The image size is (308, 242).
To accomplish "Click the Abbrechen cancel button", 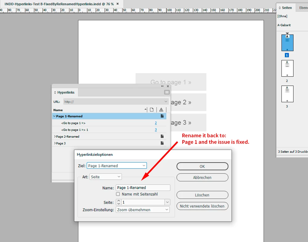I will (x=202, y=177).
